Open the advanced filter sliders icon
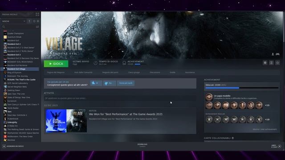 (x=37, y=27)
